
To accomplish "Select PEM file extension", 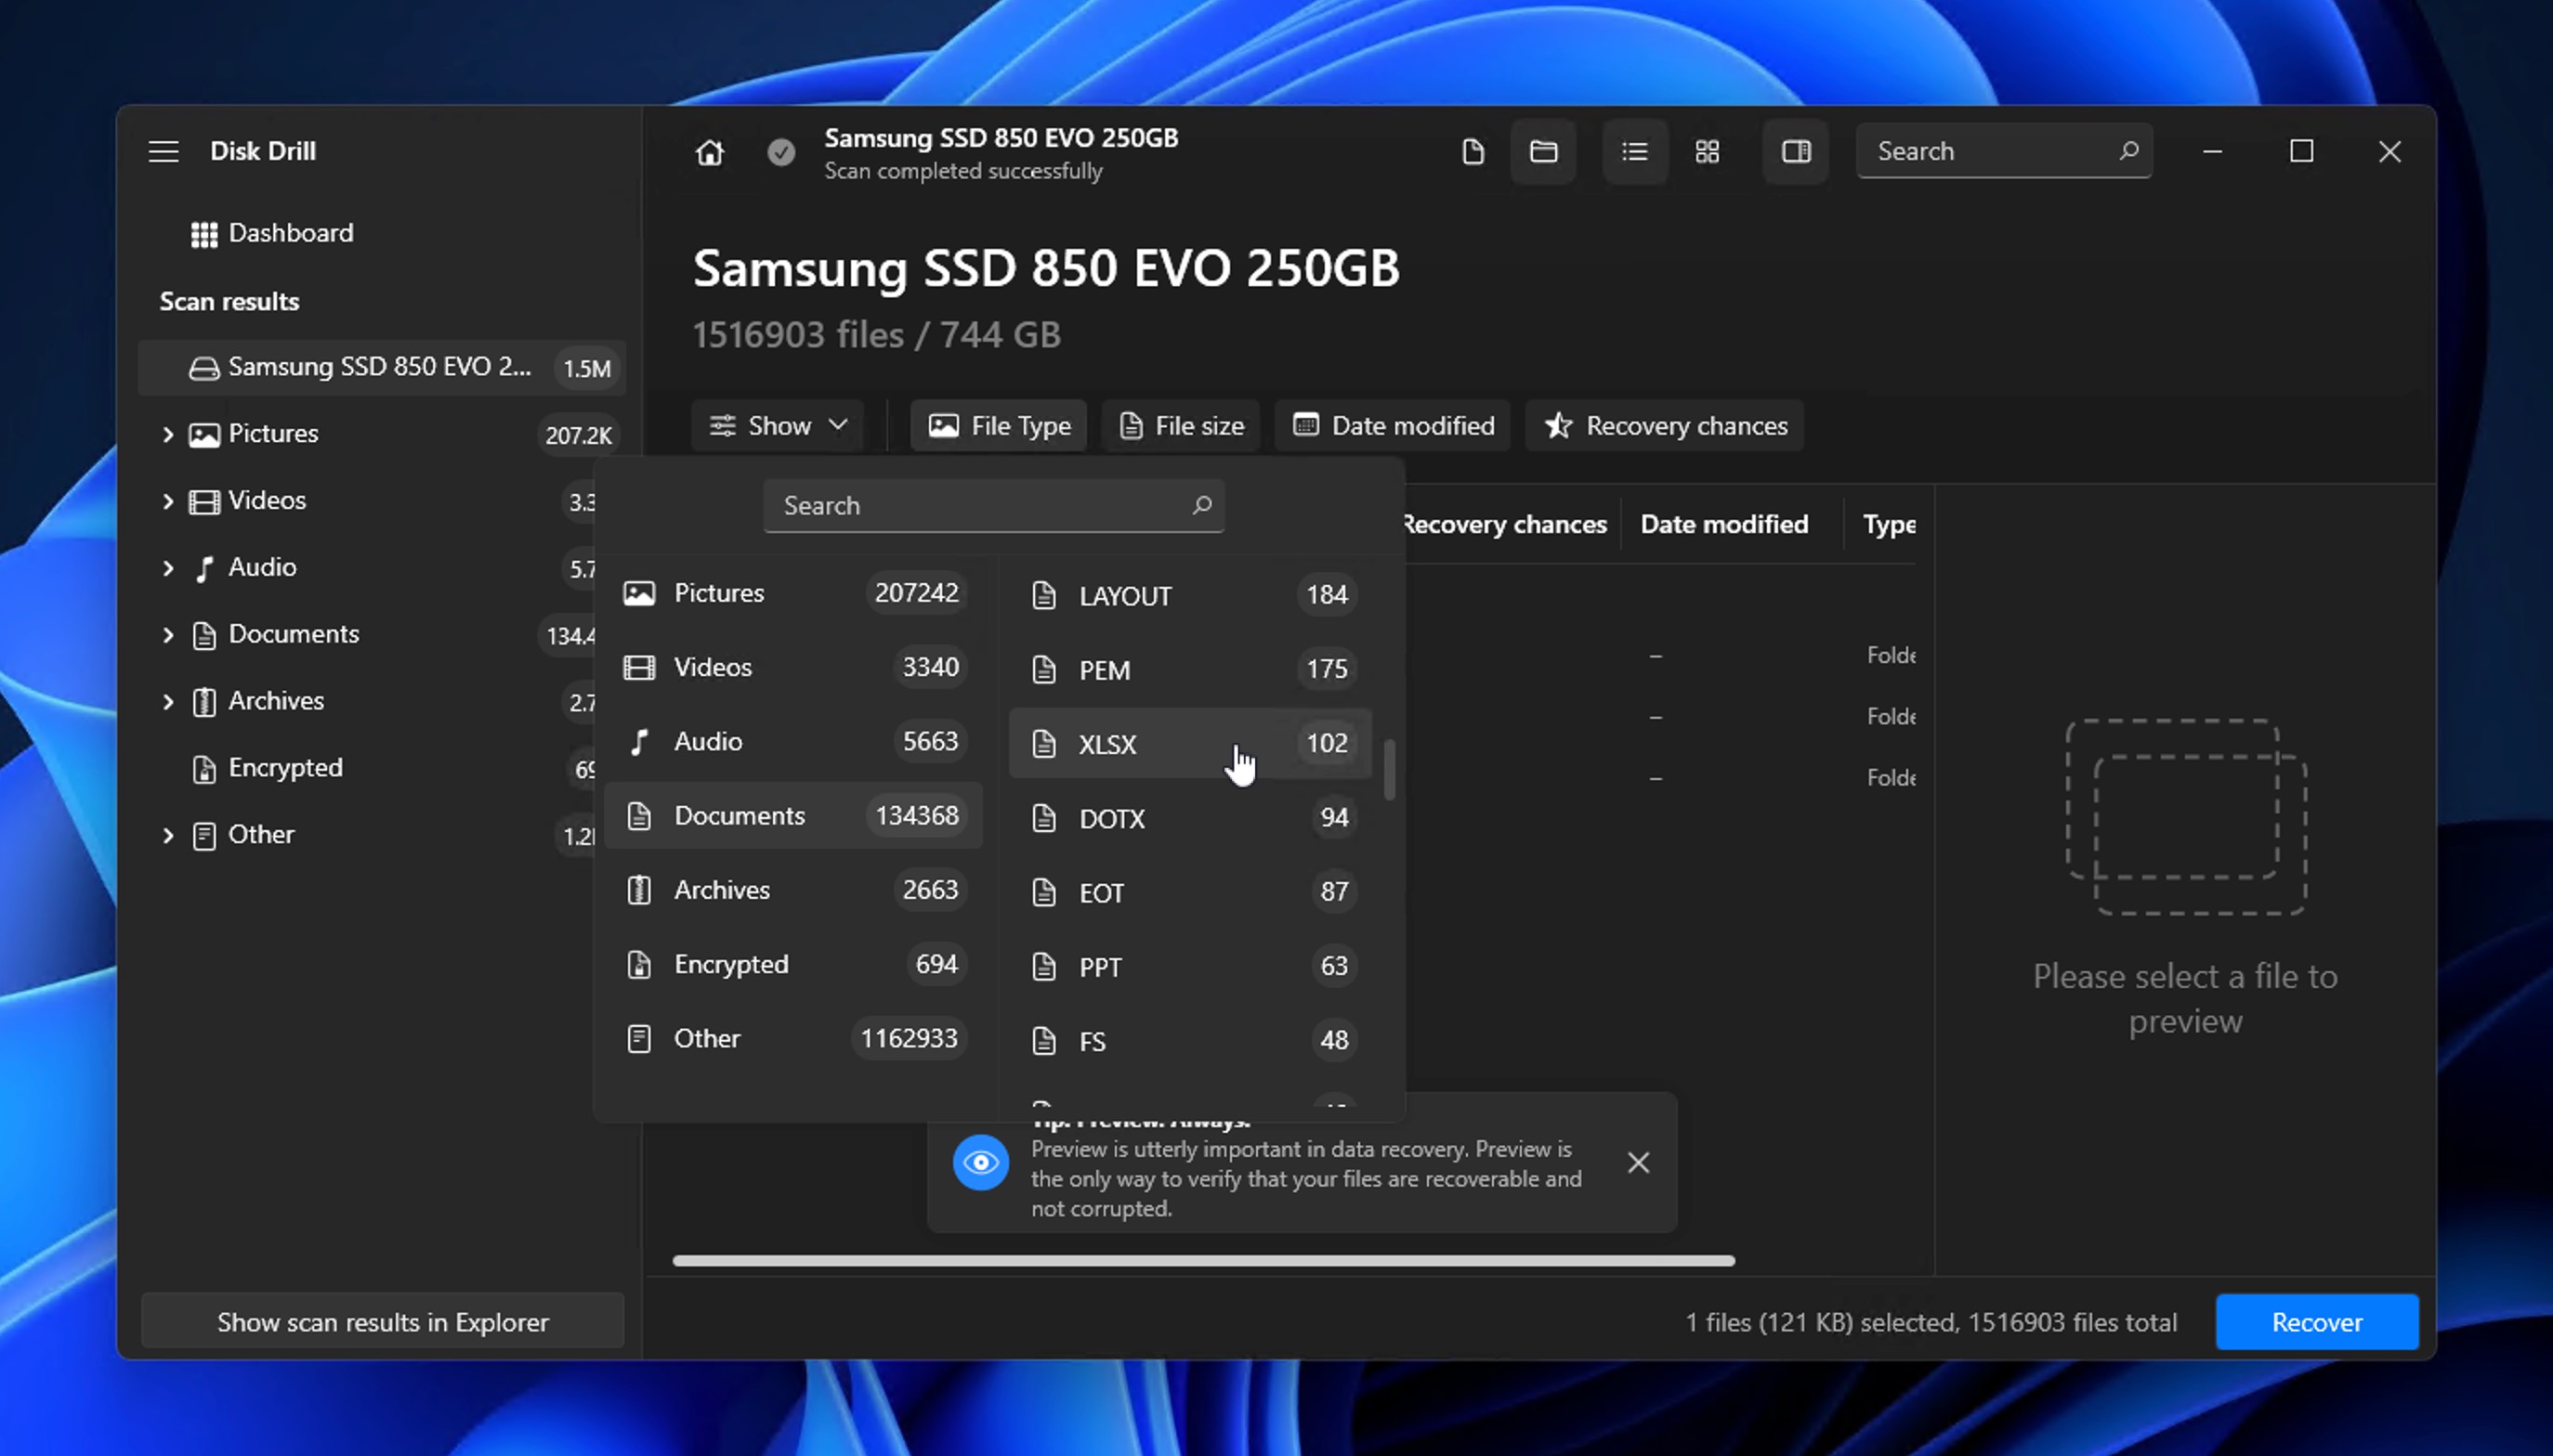I will 1190,669.
